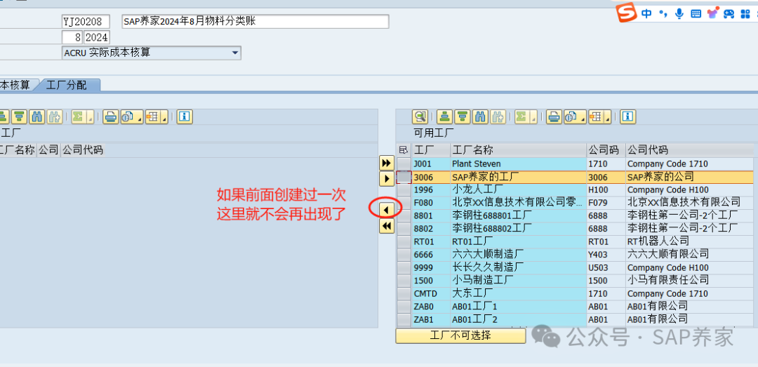Screen dimensions: 758x367
Task: Open Views dropdown arrow in available plants toolbar
Action: tap(583, 118)
